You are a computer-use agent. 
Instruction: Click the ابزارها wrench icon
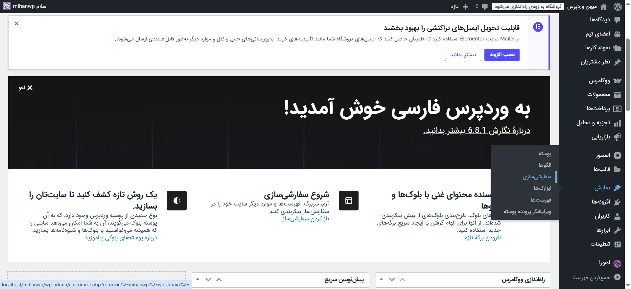pyautogui.click(x=617, y=230)
